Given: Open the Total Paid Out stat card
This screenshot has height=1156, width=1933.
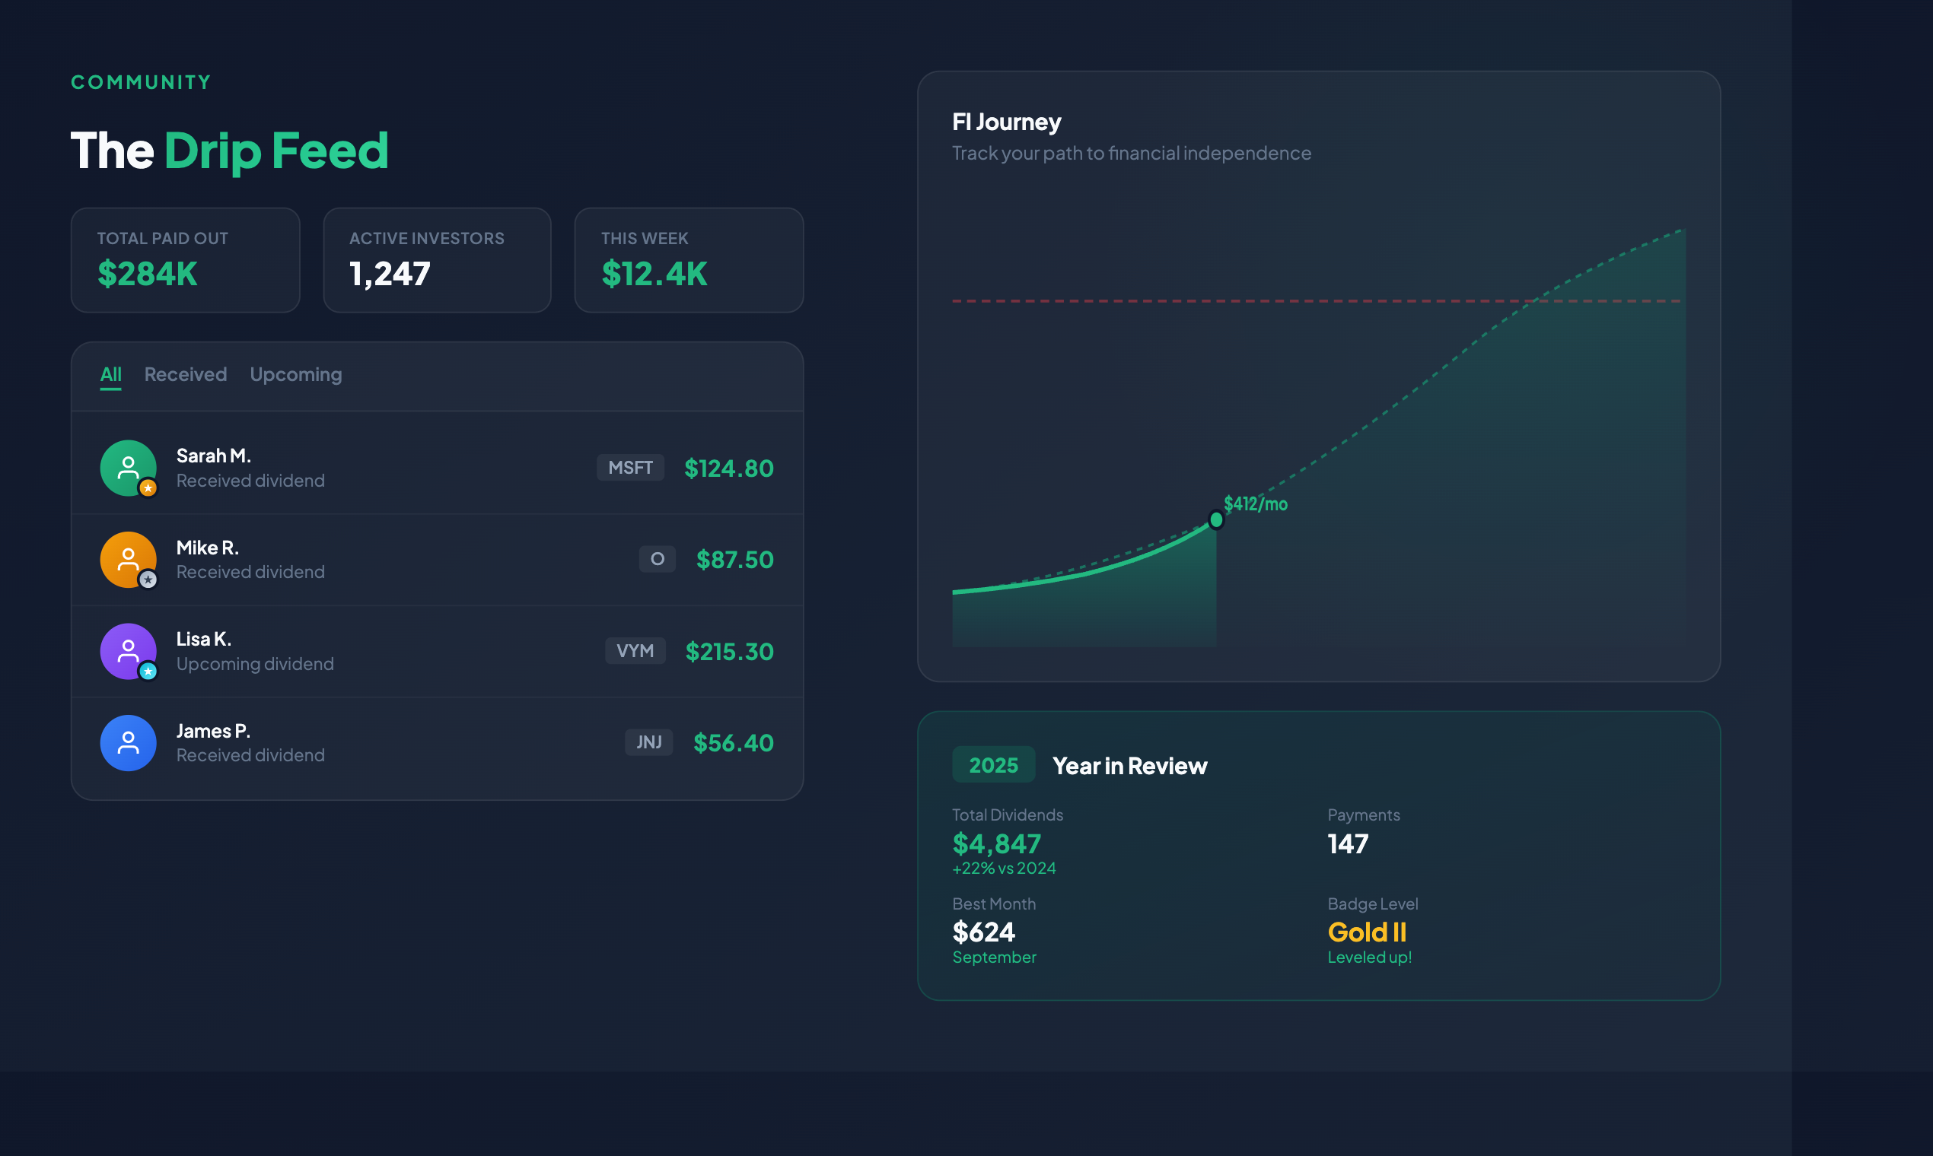Looking at the screenshot, I should (x=185, y=259).
